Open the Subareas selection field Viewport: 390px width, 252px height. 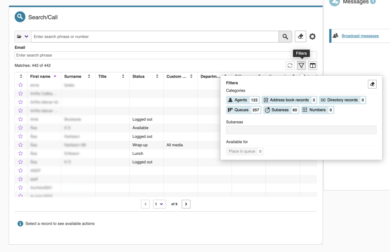click(301, 130)
